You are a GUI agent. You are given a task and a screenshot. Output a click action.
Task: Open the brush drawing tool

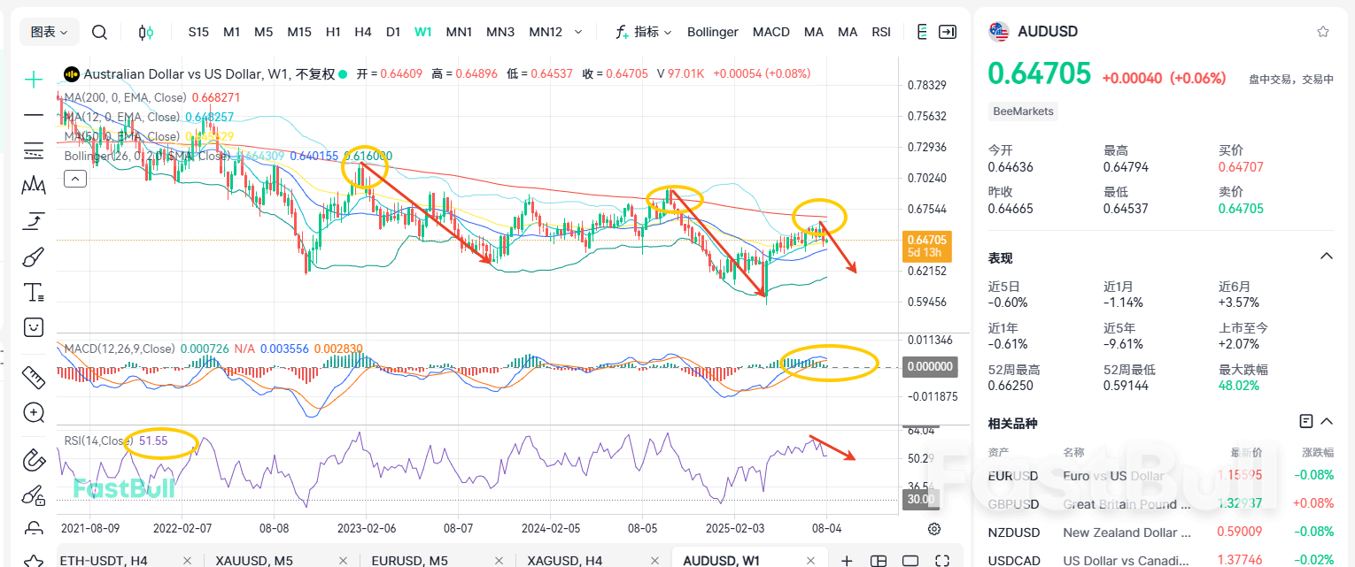coord(33,257)
